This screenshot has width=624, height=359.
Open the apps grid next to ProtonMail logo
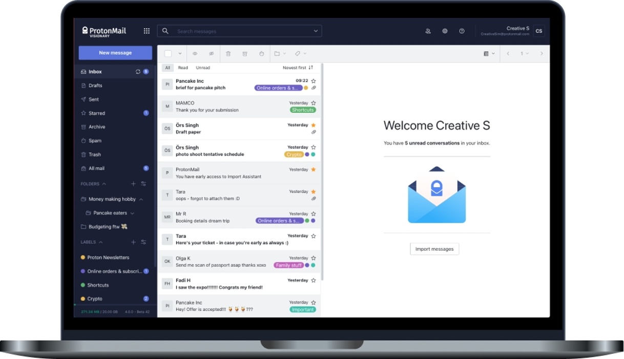(x=147, y=31)
